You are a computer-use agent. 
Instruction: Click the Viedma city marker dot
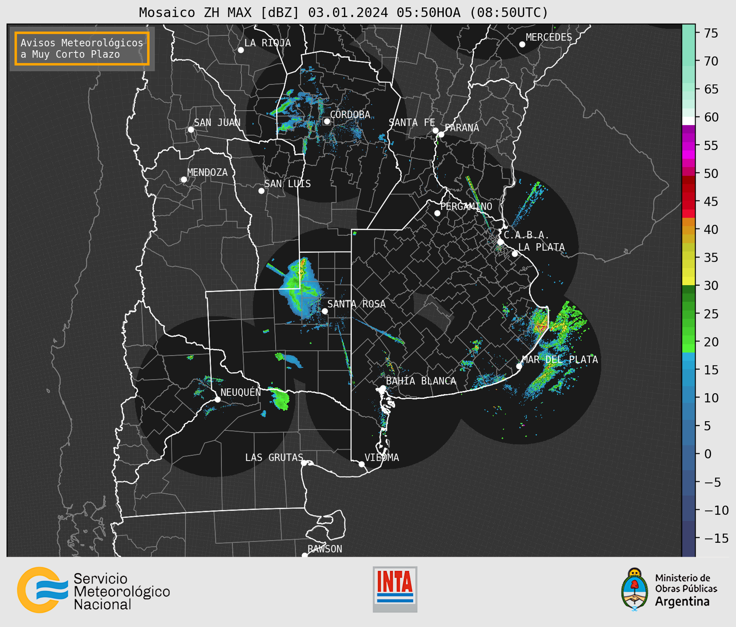pos(361,464)
